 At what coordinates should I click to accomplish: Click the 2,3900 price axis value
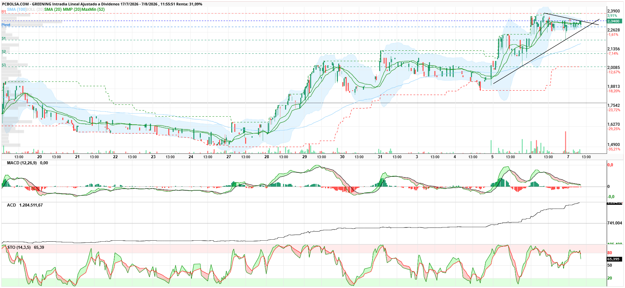(613, 11)
